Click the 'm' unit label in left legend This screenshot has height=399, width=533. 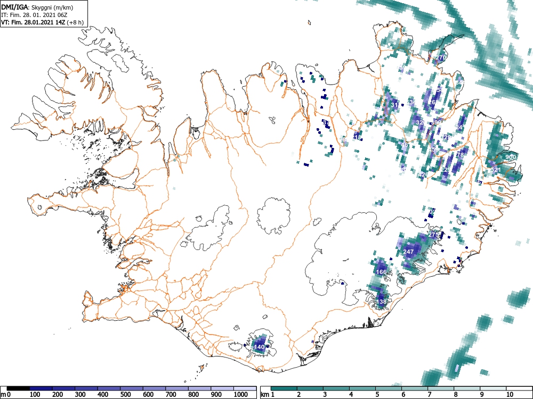pos(3,395)
